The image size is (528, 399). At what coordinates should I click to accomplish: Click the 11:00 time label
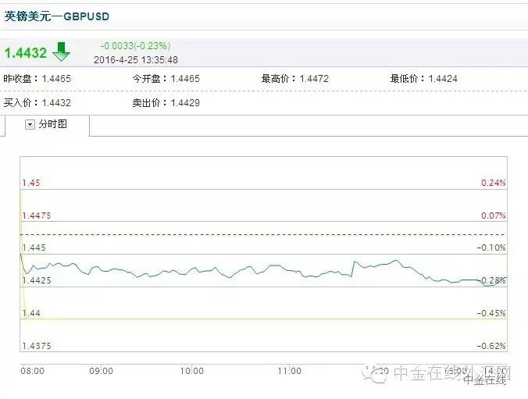[289, 371]
